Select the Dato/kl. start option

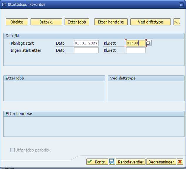[46, 22]
